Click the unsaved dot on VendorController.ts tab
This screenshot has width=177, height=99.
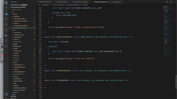108,2
